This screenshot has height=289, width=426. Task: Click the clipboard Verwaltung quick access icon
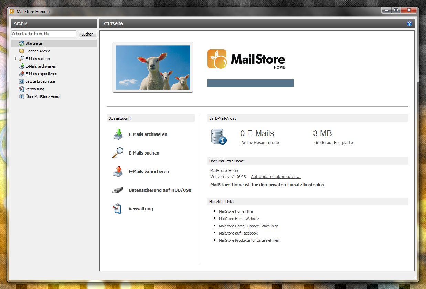[x=118, y=209]
